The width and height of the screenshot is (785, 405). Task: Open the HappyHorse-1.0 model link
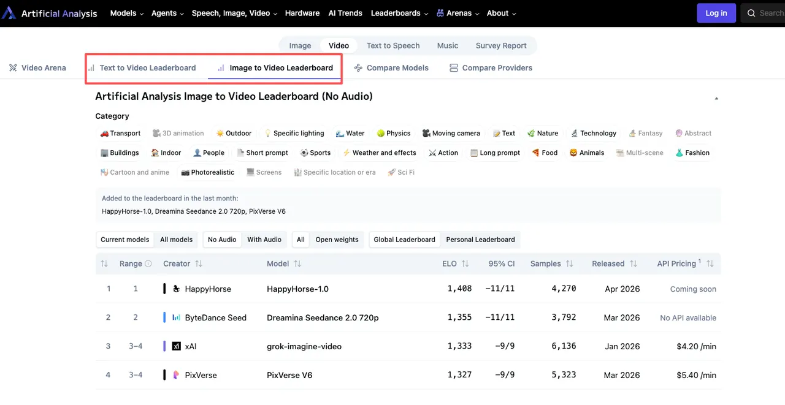tap(297, 289)
